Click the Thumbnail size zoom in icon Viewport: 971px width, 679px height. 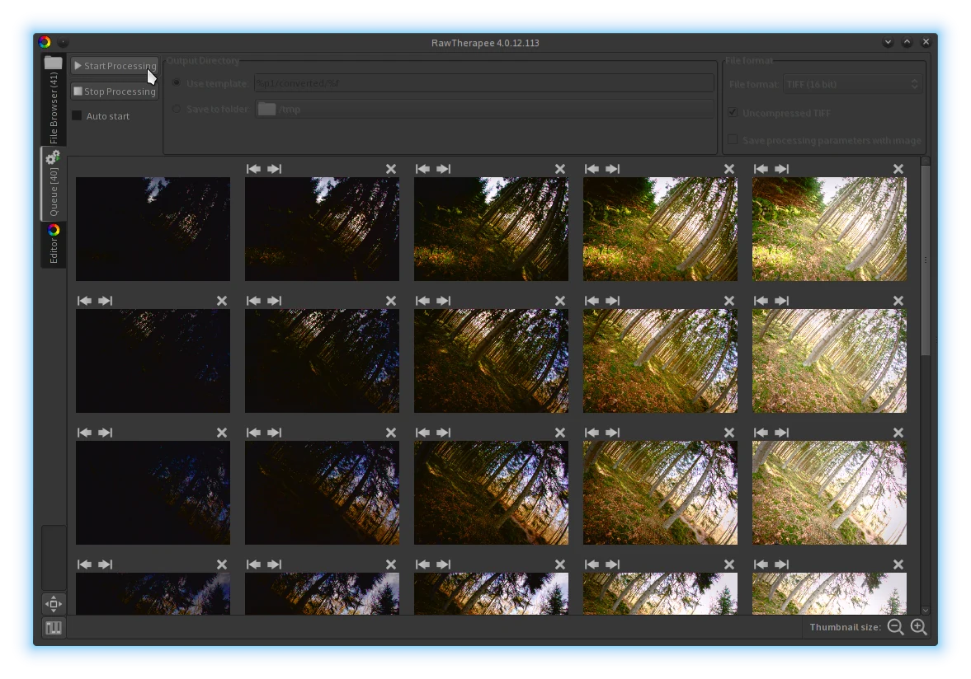918,627
